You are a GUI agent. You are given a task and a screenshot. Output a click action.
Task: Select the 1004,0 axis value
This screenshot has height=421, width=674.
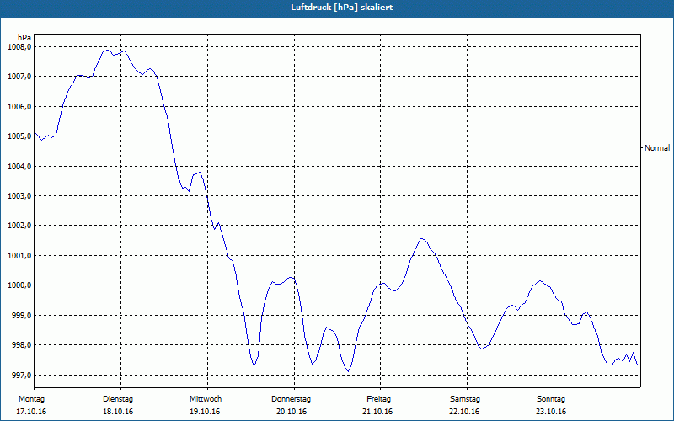(x=19, y=166)
